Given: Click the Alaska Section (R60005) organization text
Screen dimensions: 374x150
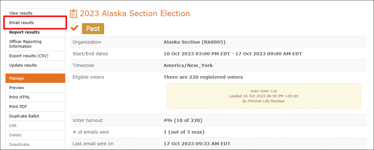Looking at the screenshot, I should (195, 42).
